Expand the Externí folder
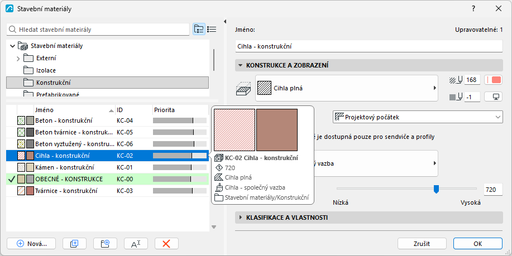Screen dimensions: 512x256 (18, 59)
